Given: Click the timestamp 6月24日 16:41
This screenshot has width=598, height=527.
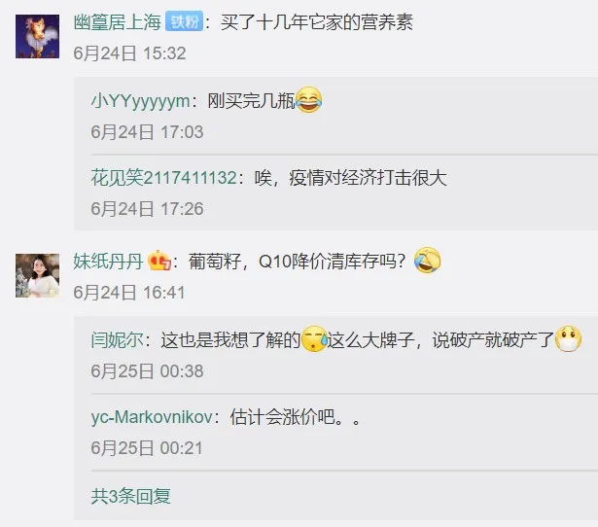Looking at the screenshot, I should (129, 293).
